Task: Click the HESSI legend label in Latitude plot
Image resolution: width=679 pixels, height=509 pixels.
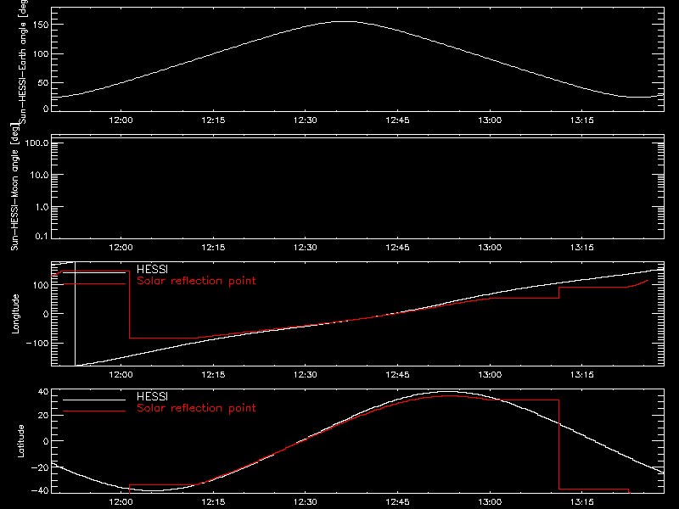Action: [152, 396]
